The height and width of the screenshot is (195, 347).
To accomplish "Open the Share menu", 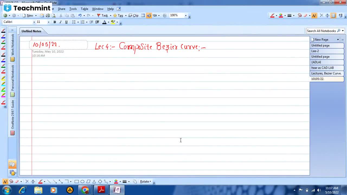I will (x=62, y=9).
